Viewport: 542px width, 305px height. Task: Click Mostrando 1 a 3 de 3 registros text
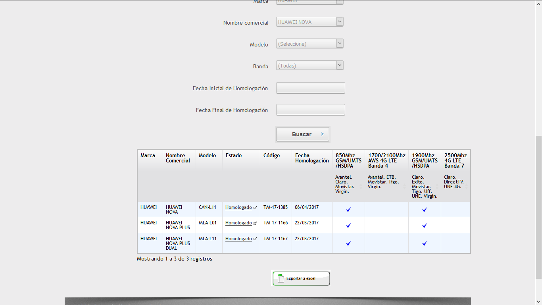175,259
